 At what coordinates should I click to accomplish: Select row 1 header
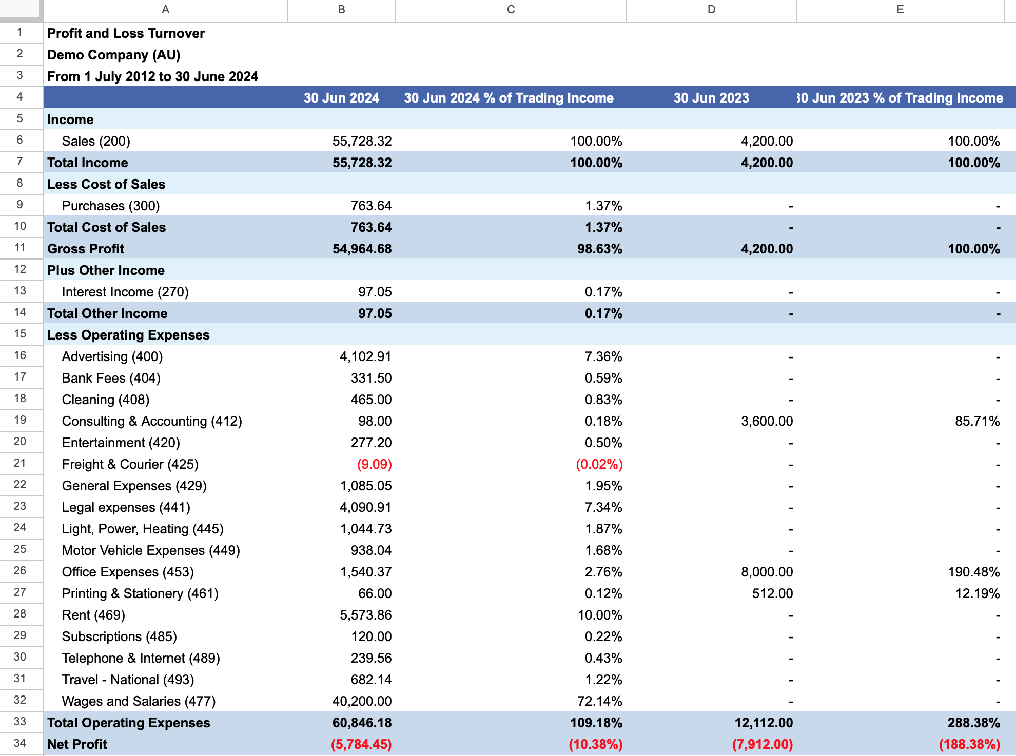click(20, 33)
